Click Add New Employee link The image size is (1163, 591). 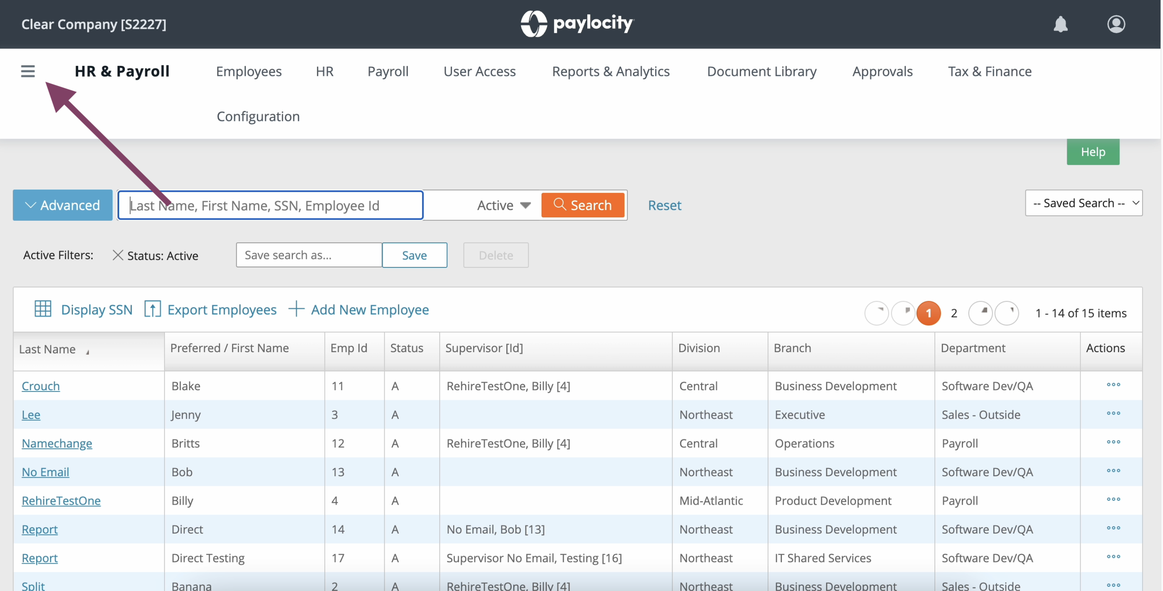coord(370,310)
